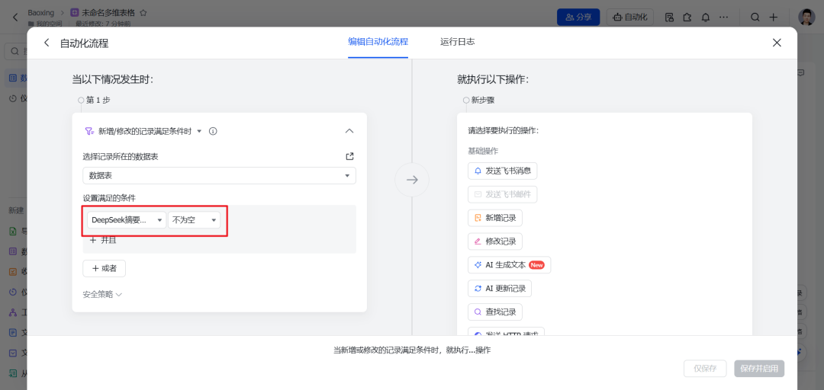
Task: Collapse the step 1 trigger card
Action: 349,131
